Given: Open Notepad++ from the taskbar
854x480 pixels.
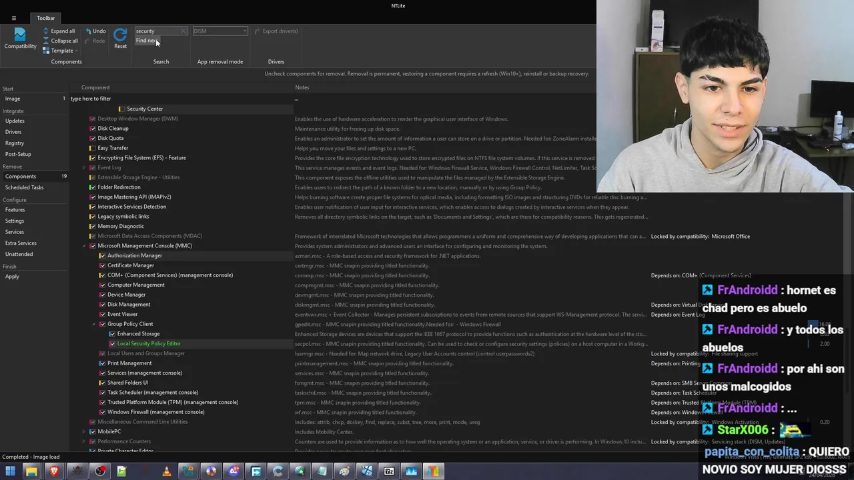Looking at the screenshot, I should pyautogui.click(x=121, y=471).
